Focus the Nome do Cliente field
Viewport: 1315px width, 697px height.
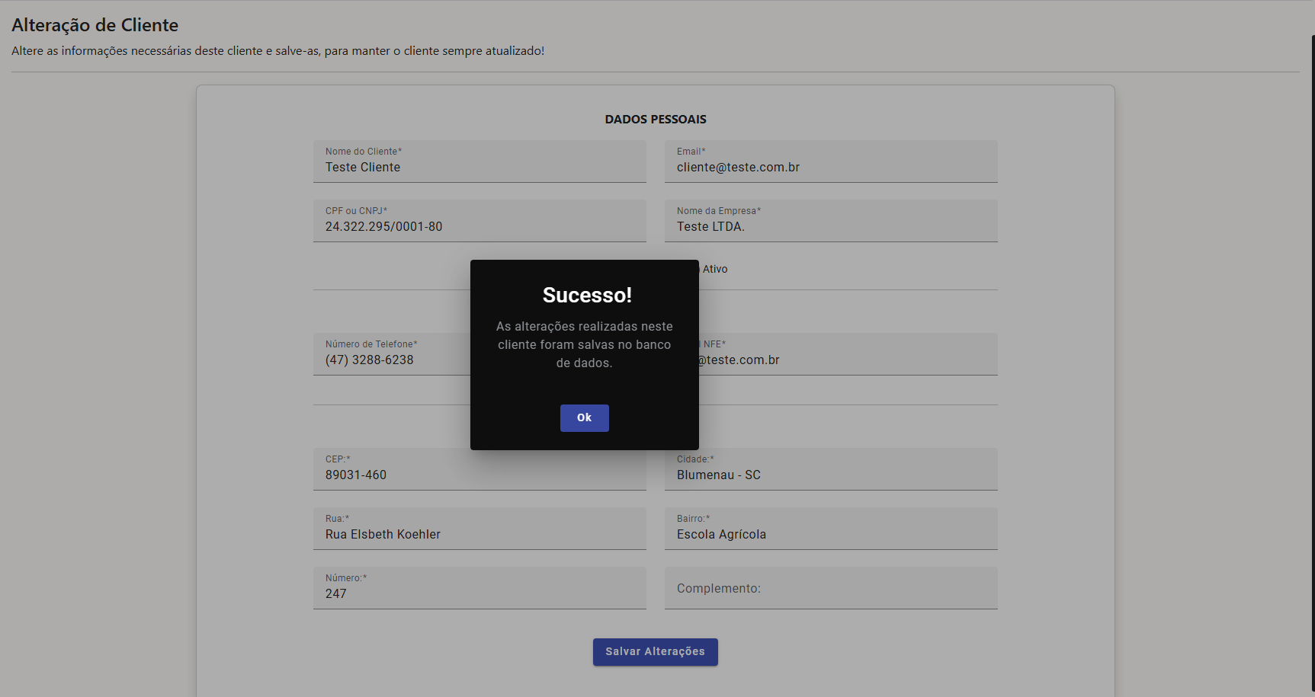pyautogui.click(x=479, y=162)
